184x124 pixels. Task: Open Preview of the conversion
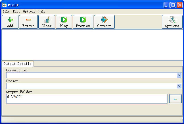83,22
